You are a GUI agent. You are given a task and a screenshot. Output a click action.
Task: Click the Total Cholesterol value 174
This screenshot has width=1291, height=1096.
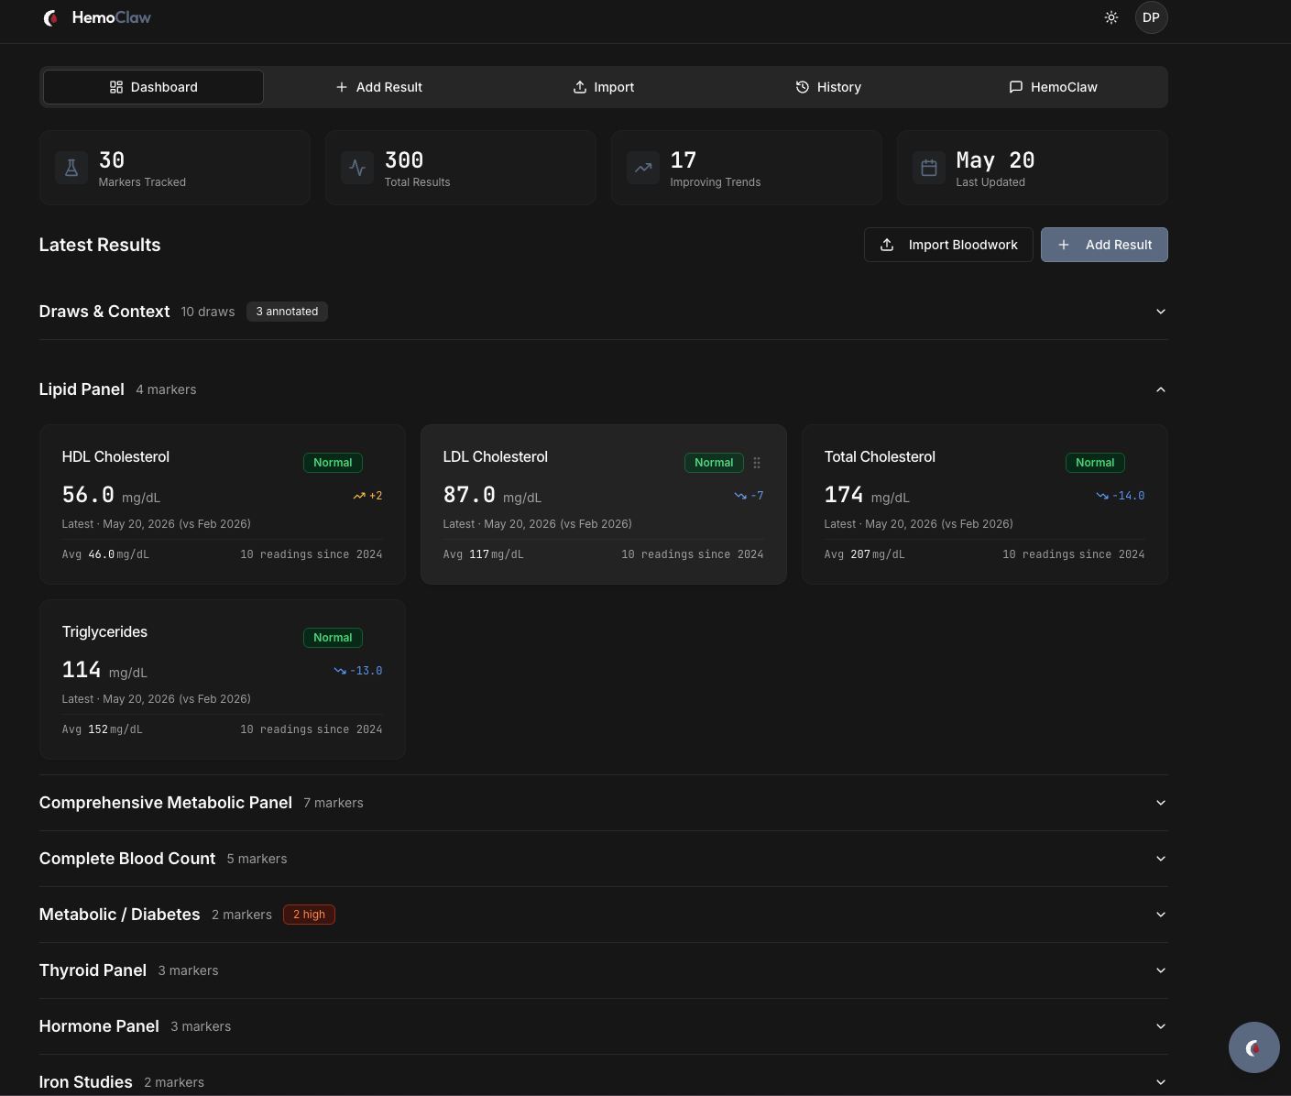point(844,495)
